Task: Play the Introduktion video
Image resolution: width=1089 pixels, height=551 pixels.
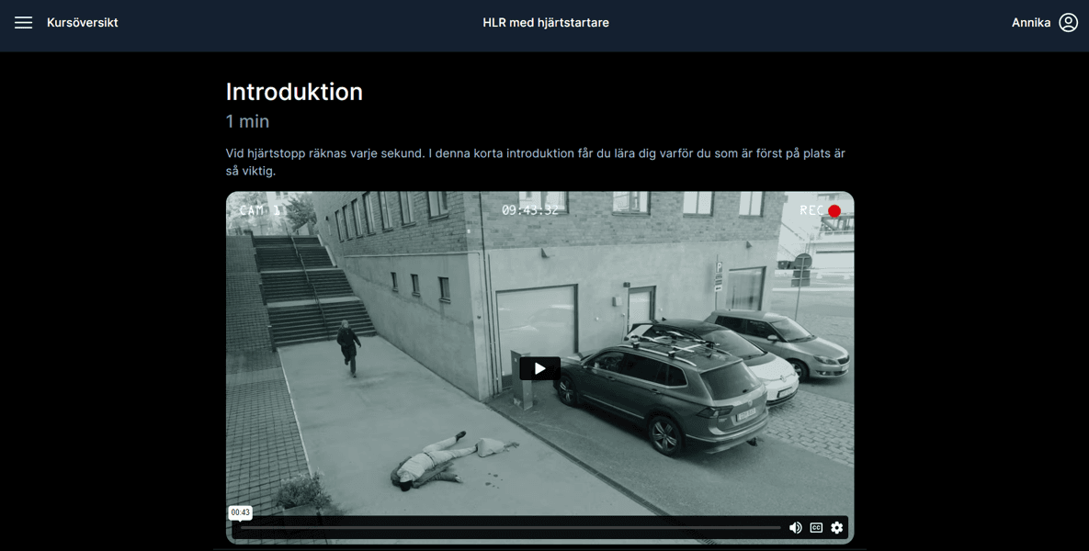Action: tap(539, 368)
